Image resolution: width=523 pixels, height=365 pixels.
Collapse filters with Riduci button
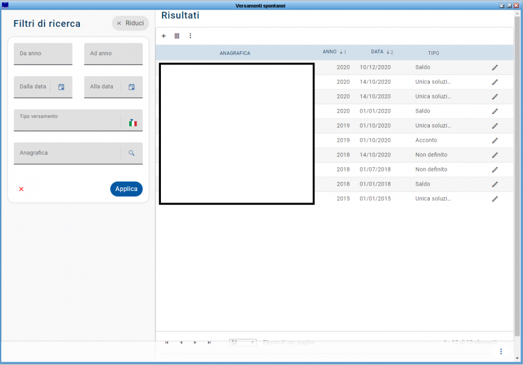pos(130,23)
